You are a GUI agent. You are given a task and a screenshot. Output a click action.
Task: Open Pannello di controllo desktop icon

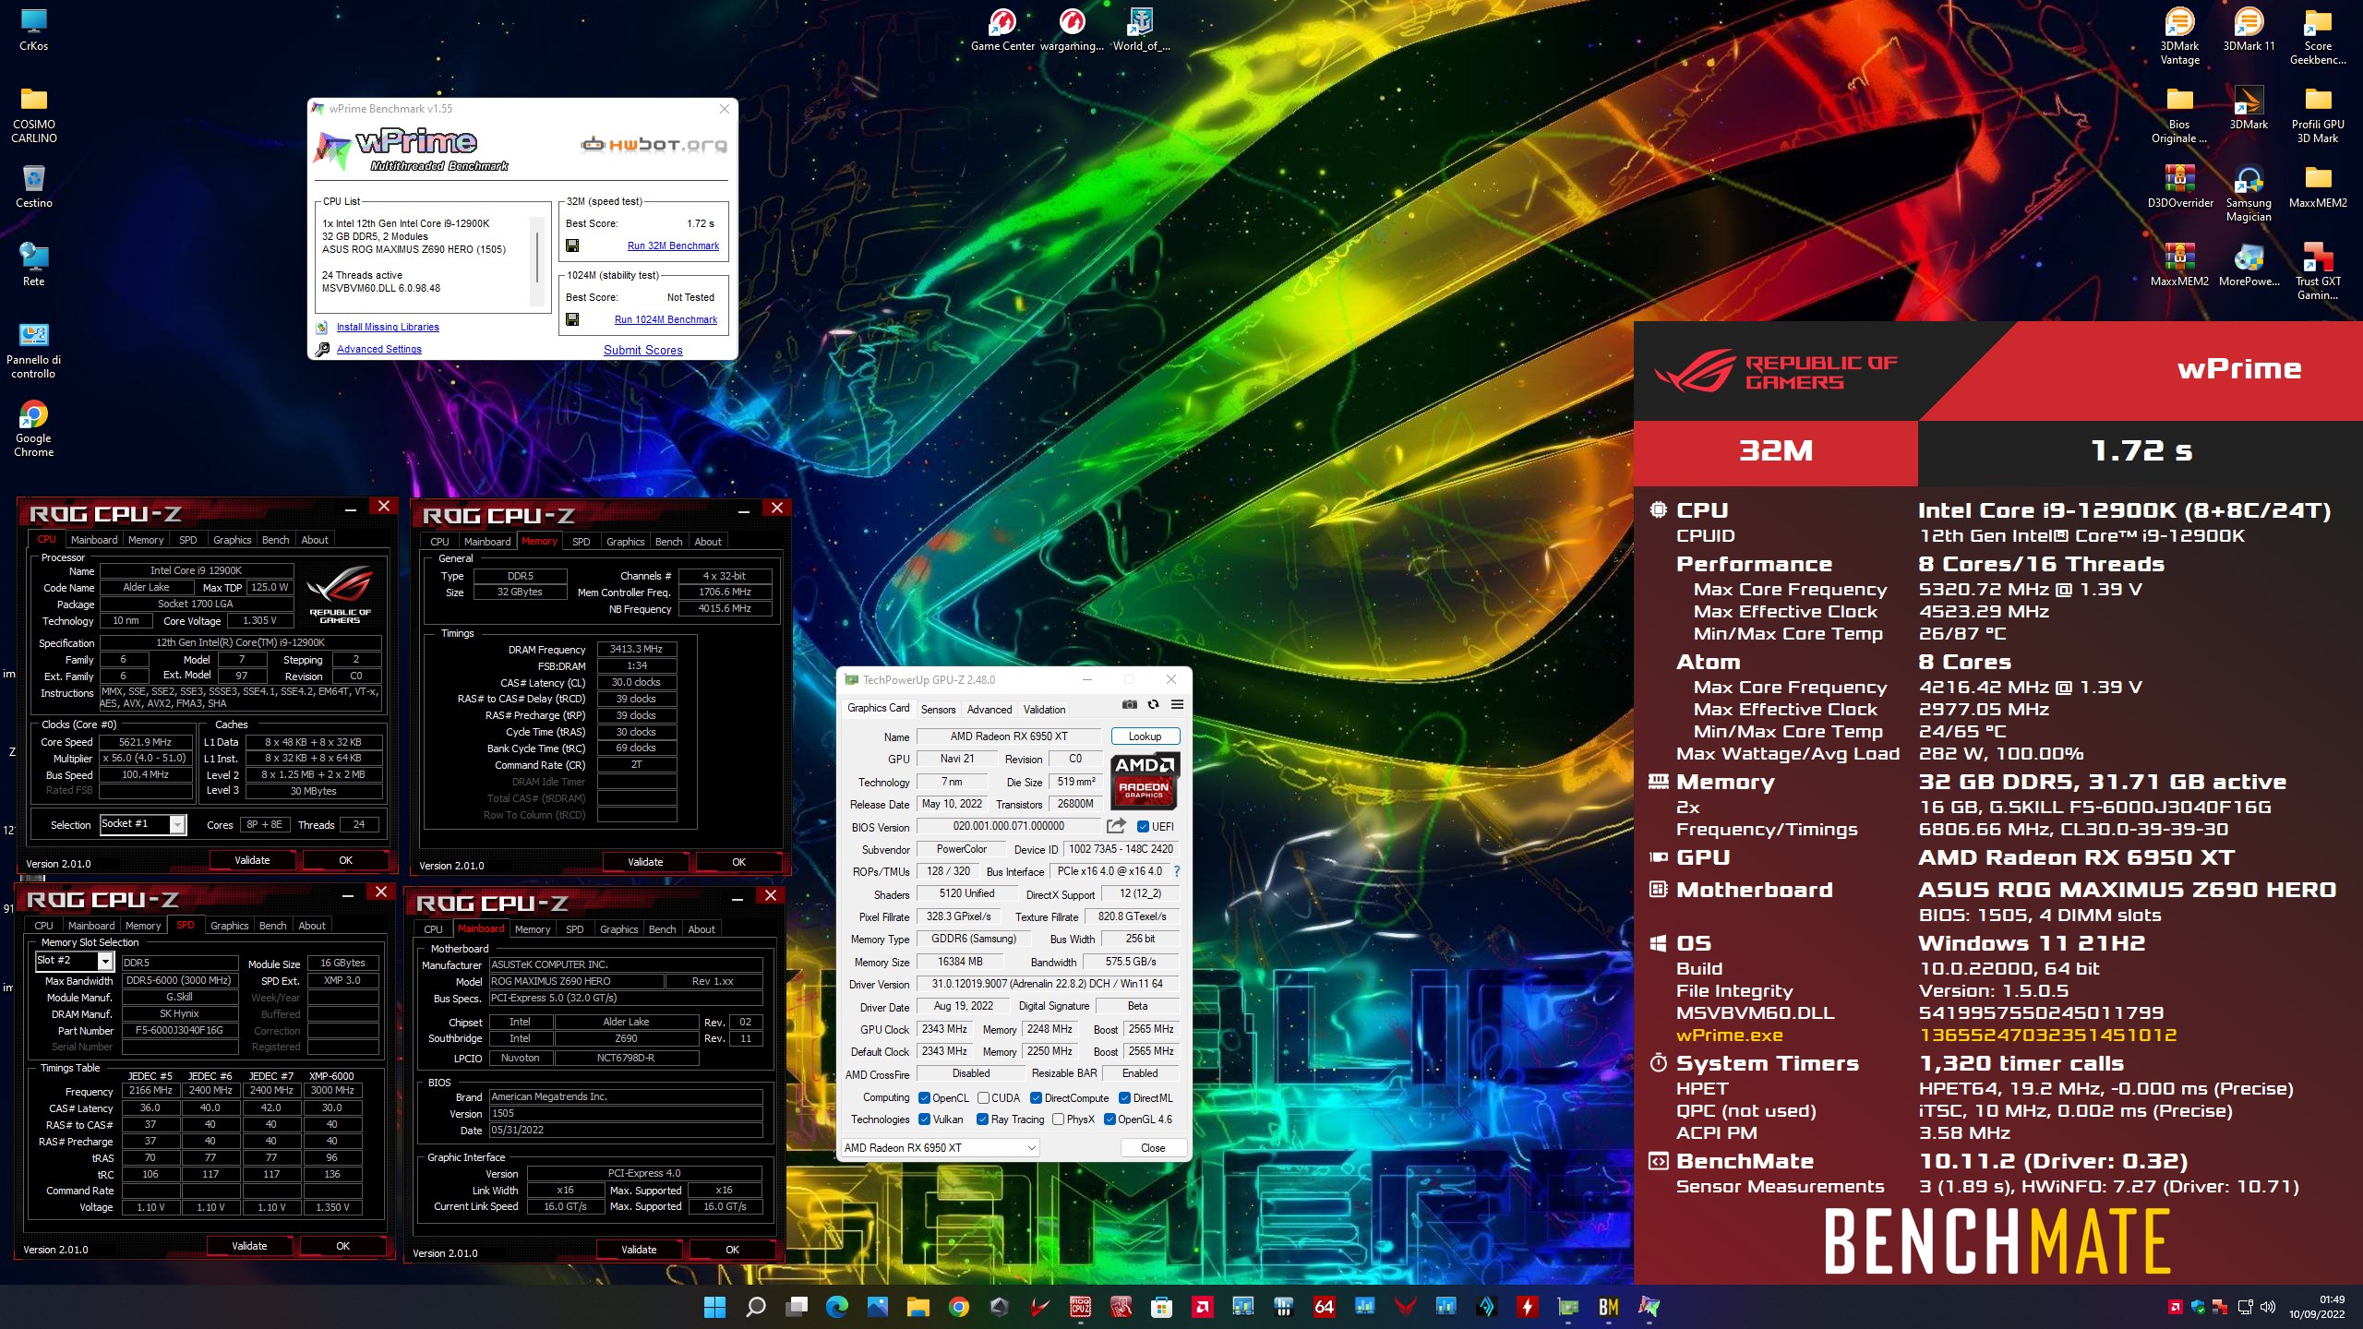click(34, 351)
